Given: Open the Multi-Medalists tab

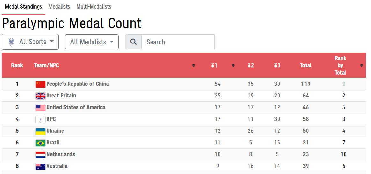Looking at the screenshot, I should click(94, 7).
